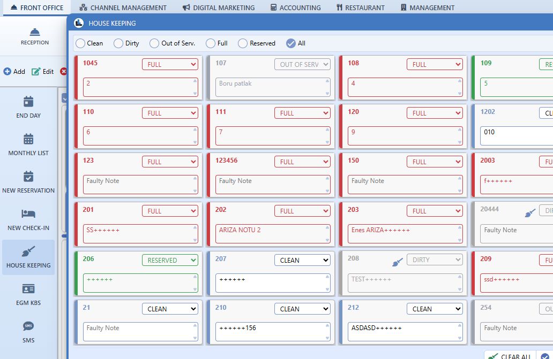Click the House Keeping title bar icon

[x=79, y=23]
